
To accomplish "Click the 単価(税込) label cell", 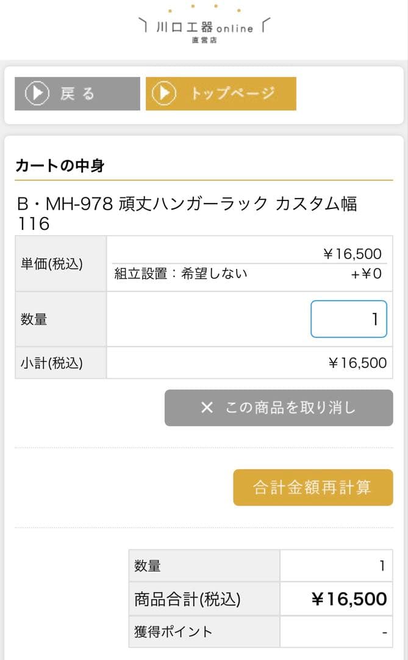I will pos(59,263).
